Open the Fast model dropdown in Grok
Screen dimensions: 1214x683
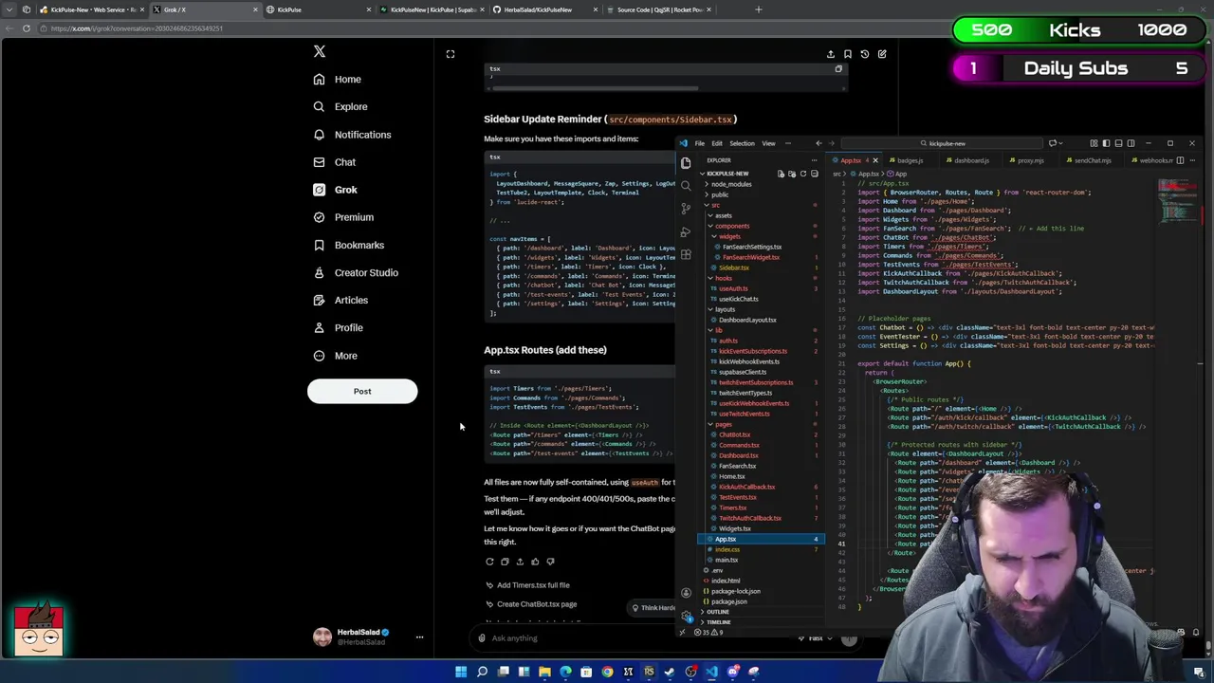(x=817, y=637)
